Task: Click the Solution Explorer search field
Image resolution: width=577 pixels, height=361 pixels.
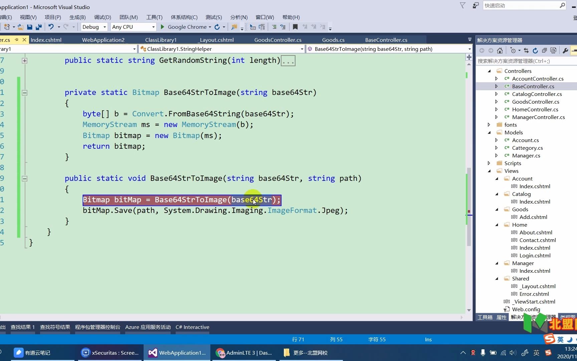Action: [524, 61]
